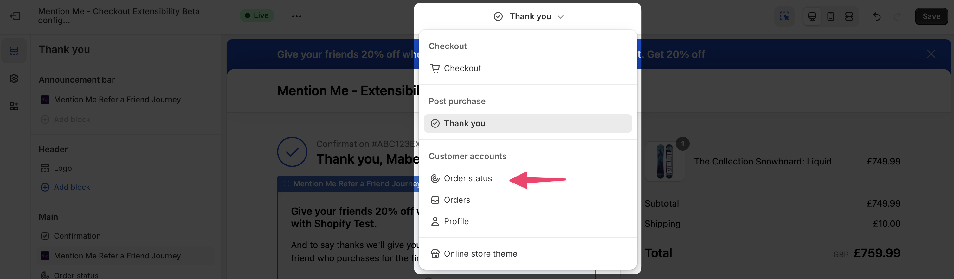The width and height of the screenshot is (954, 279).
Task: Switch to mobile preview
Action: click(830, 16)
